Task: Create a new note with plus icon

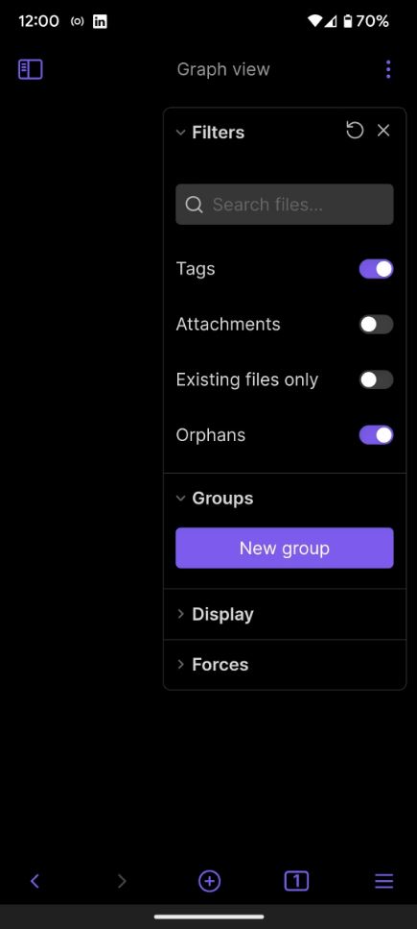Action: tap(209, 881)
